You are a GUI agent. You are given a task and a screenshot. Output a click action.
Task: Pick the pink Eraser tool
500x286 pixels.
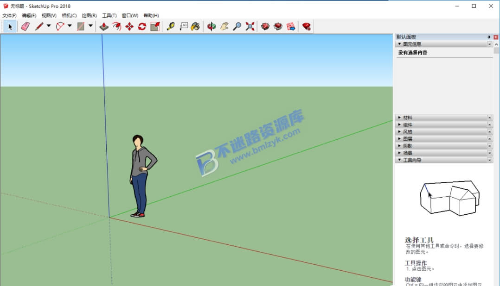pos(25,26)
